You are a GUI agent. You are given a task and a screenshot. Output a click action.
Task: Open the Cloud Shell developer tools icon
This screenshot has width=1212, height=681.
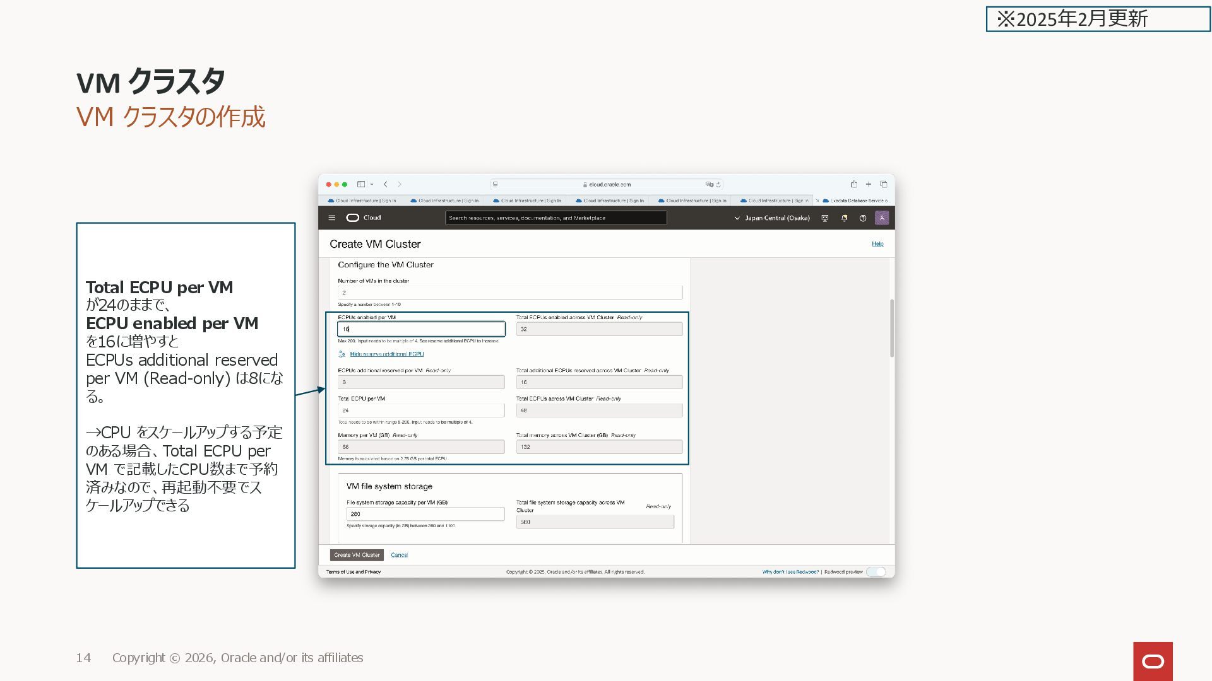pyautogui.click(x=824, y=218)
